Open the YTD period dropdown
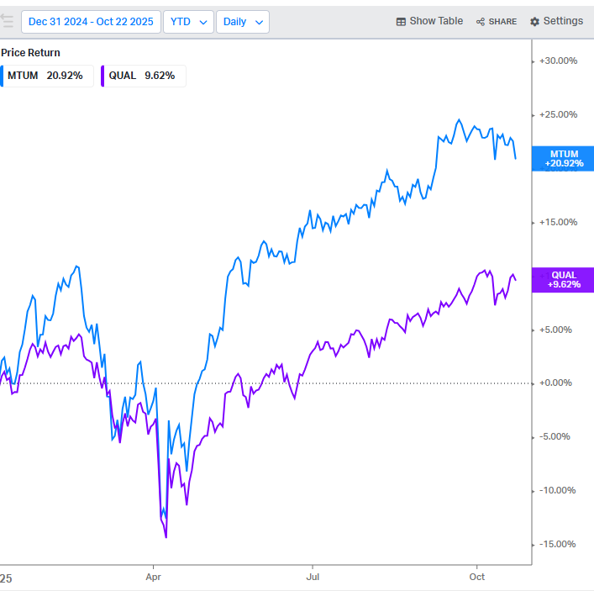This screenshot has height=591, width=594. 187,22
